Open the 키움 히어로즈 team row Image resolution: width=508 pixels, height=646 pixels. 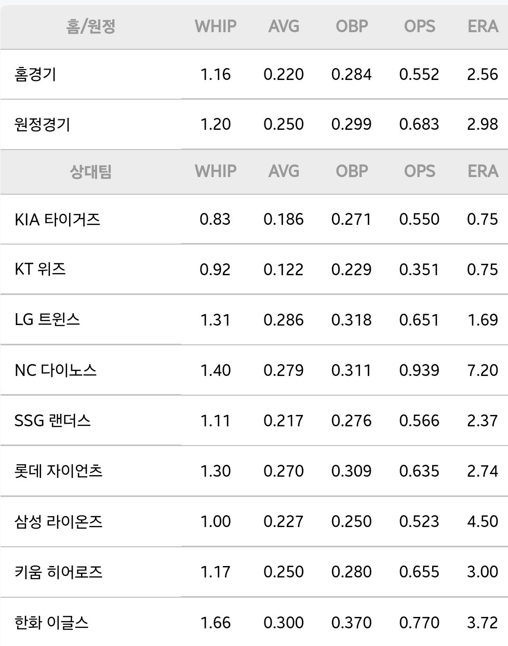pyautogui.click(x=254, y=572)
